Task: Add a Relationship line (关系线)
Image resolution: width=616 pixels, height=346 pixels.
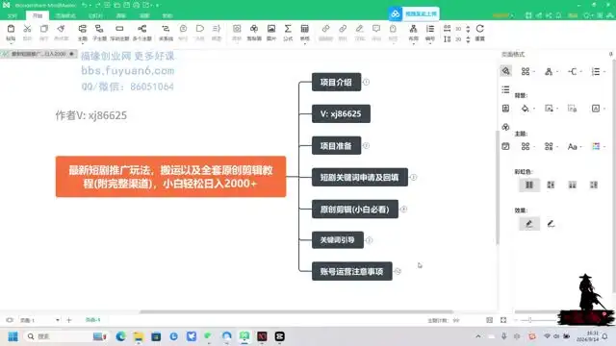Action: [x=166, y=32]
